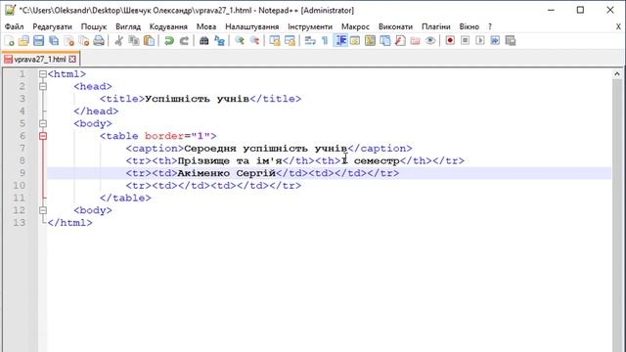
Task: Print the document using the printer icon
Action: click(99, 41)
